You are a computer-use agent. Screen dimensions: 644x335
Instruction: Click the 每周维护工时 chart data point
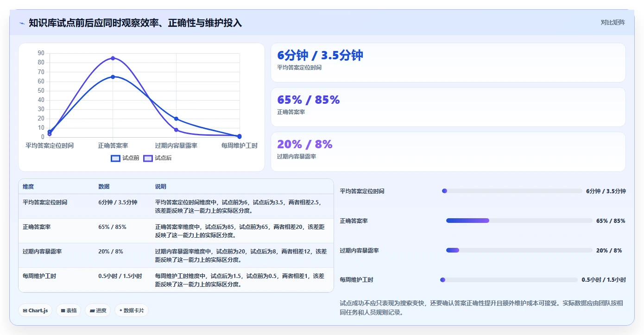(x=240, y=136)
